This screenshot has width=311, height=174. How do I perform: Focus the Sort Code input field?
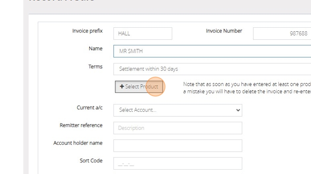tap(178, 163)
